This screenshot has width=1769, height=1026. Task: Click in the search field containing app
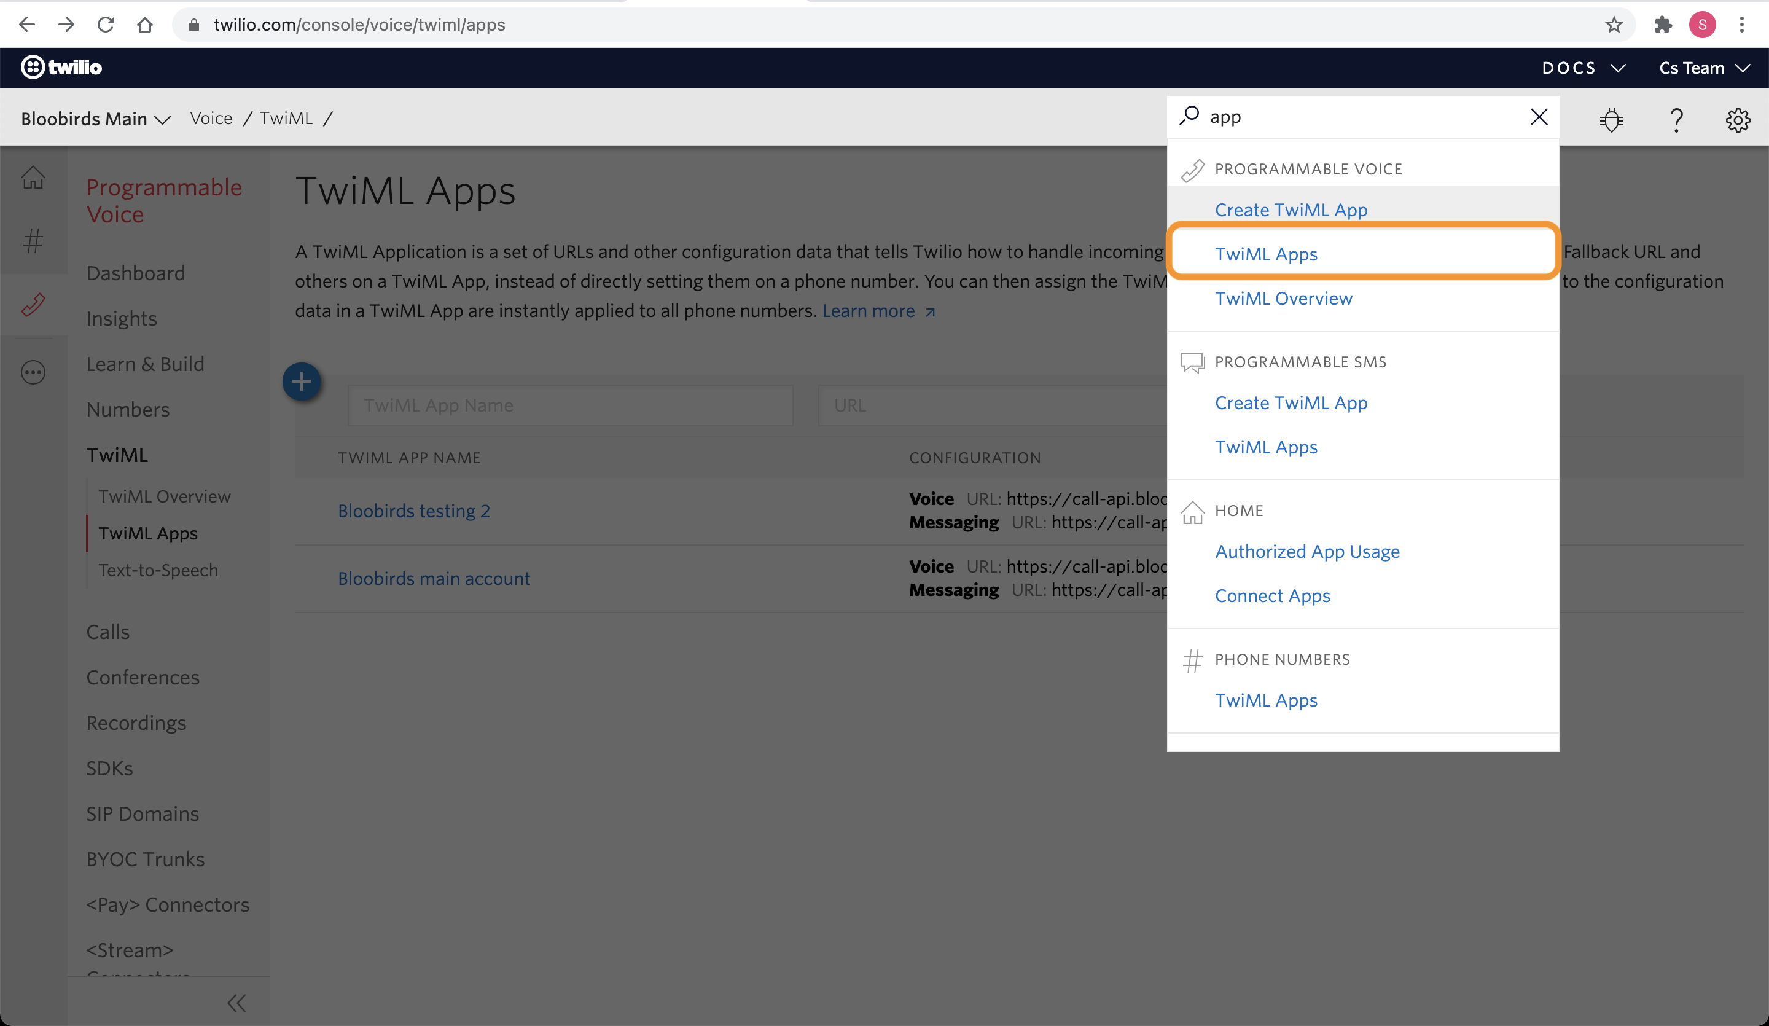pos(1362,117)
